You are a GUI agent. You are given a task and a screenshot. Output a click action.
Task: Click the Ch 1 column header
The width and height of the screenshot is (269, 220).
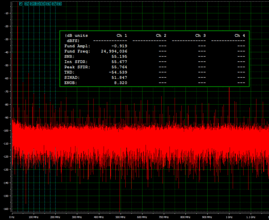(x=122, y=36)
